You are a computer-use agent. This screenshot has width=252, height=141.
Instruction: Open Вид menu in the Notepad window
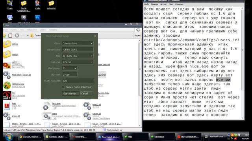point(171,4)
